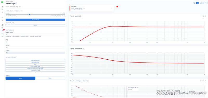This screenshot has height=98, width=208.
Task: Click the image export icon at top right
Action: pyautogui.click(x=203, y=3)
